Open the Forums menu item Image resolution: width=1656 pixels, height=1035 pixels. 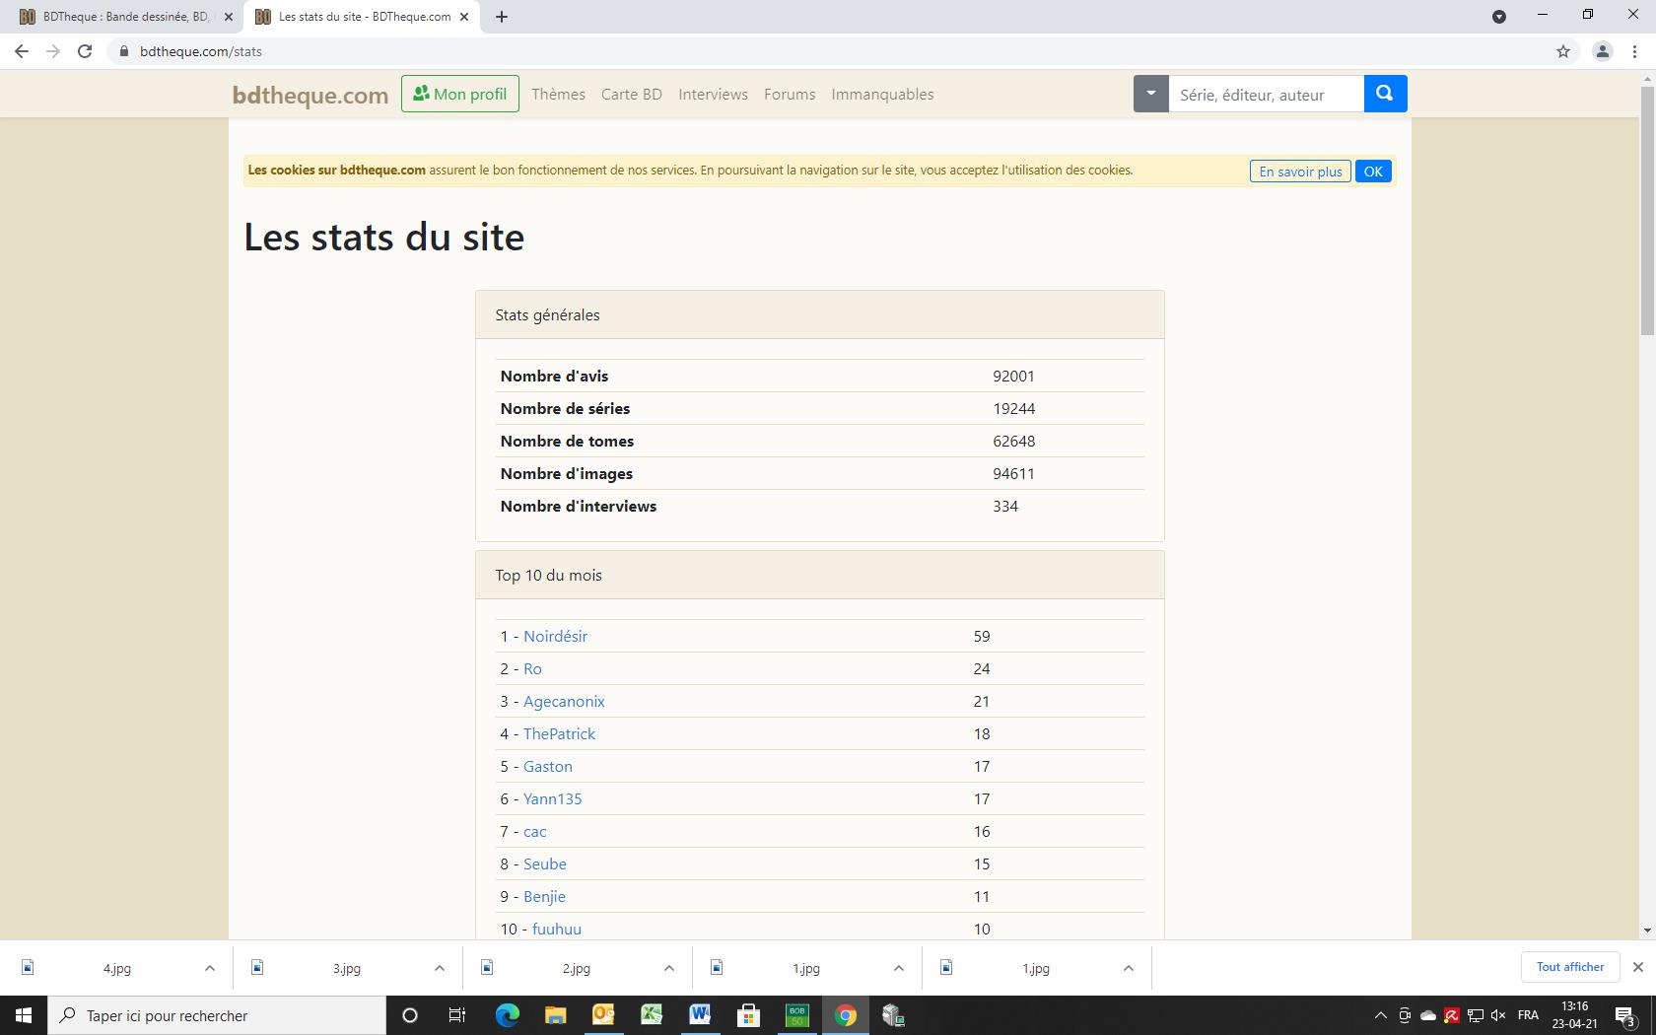[x=790, y=94]
